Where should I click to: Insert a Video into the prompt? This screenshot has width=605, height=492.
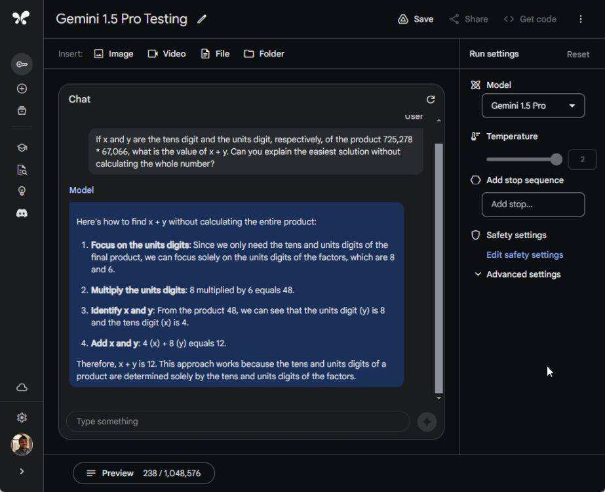pyautogui.click(x=166, y=54)
